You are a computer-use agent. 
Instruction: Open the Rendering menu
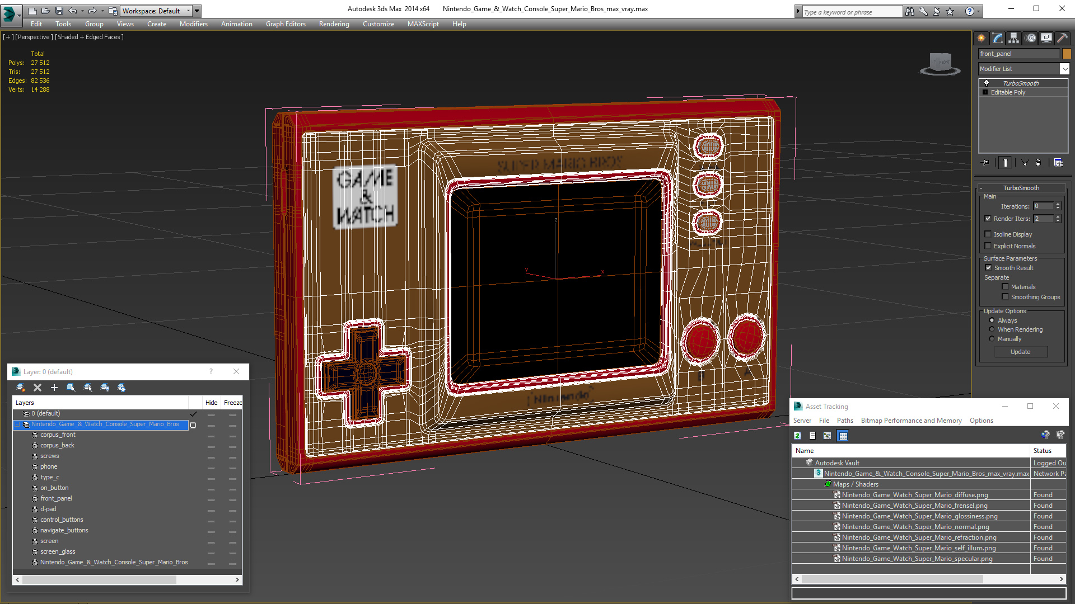pyautogui.click(x=334, y=24)
